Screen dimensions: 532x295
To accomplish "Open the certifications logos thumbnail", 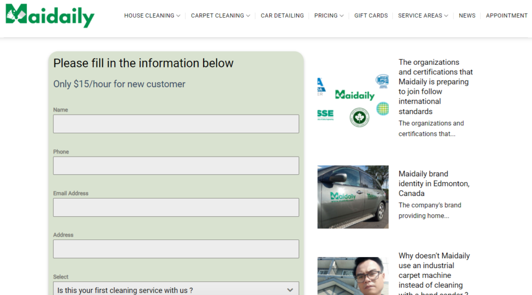I will (x=353, y=101).
